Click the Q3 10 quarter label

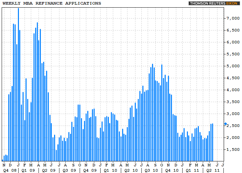point(151,170)
